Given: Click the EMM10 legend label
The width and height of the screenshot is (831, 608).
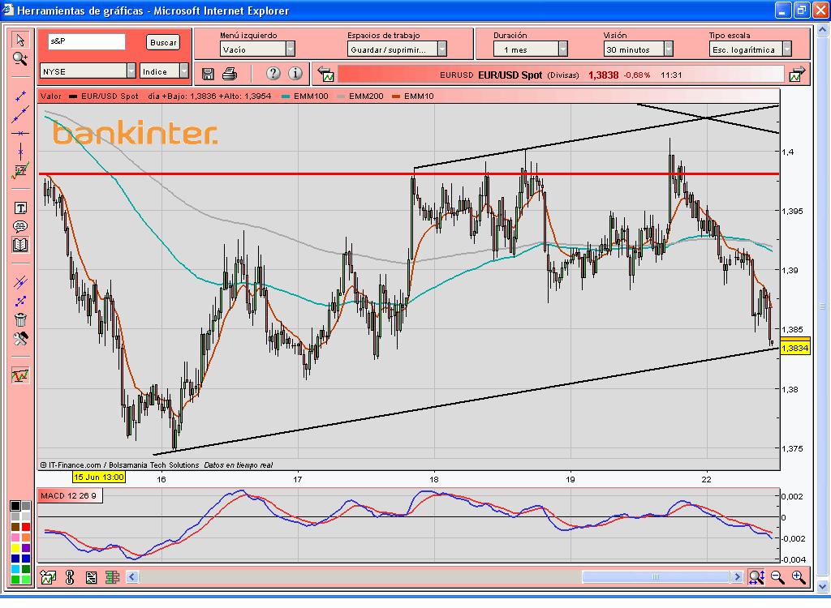Looking at the screenshot, I should click(x=419, y=96).
